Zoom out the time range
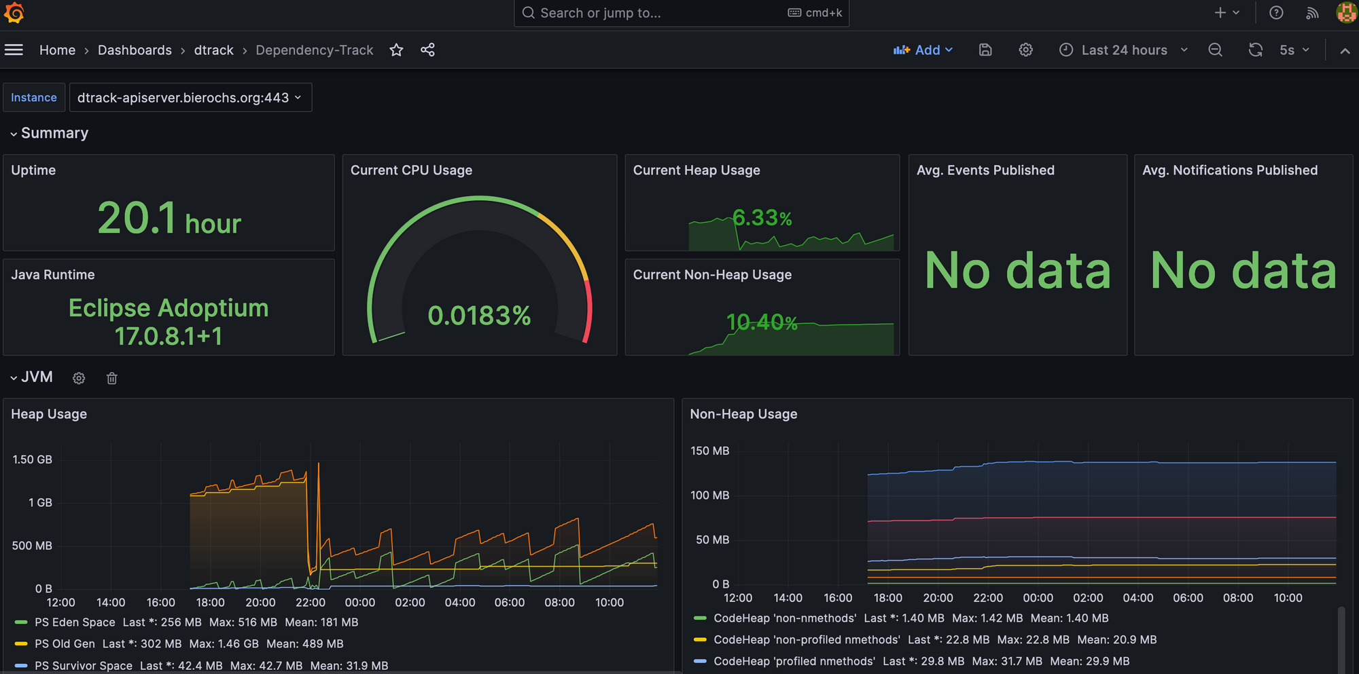Viewport: 1359px width, 674px height. coord(1216,50)
